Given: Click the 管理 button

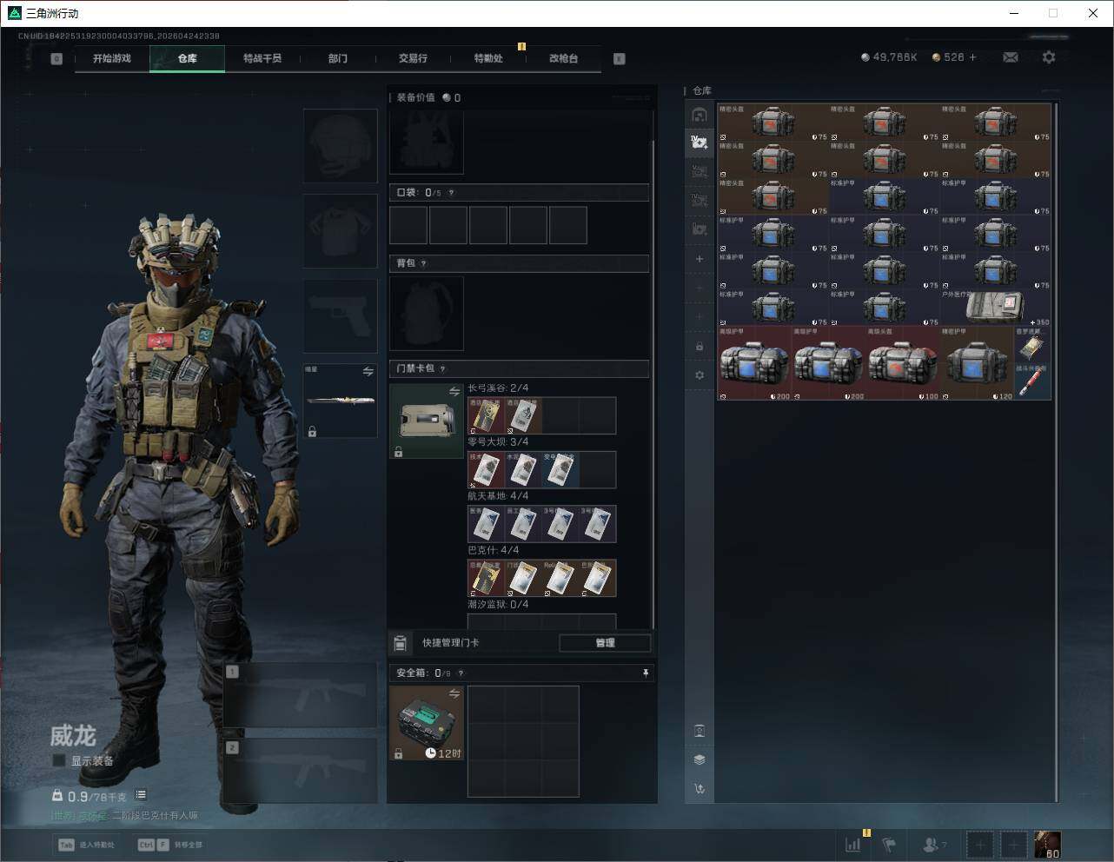Looking at the screenshot, I should [x=605, y=643].
